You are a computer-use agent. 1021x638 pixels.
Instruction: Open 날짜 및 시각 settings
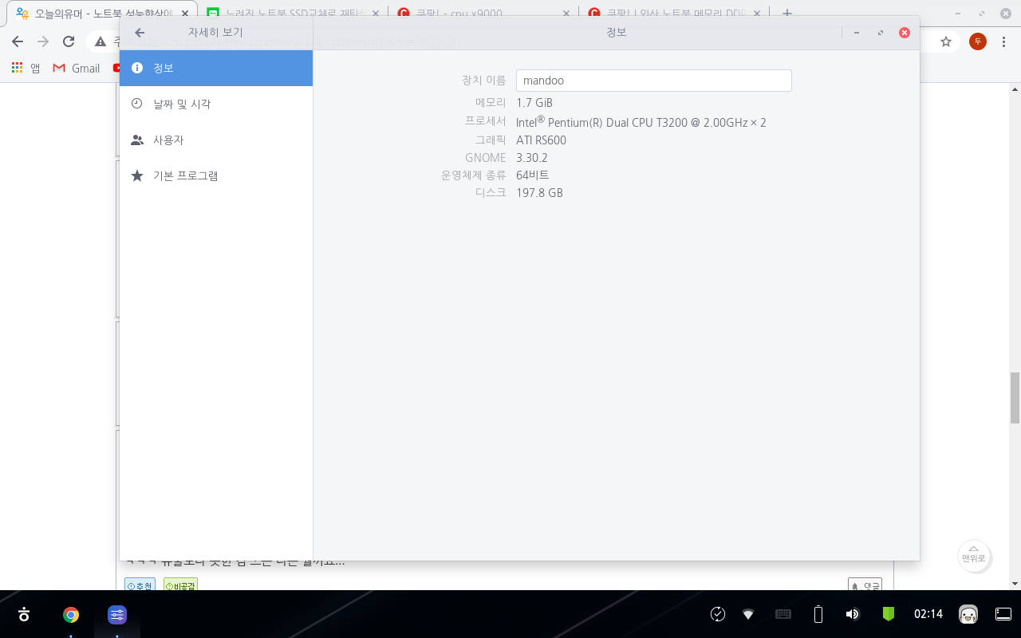(215, 104)
